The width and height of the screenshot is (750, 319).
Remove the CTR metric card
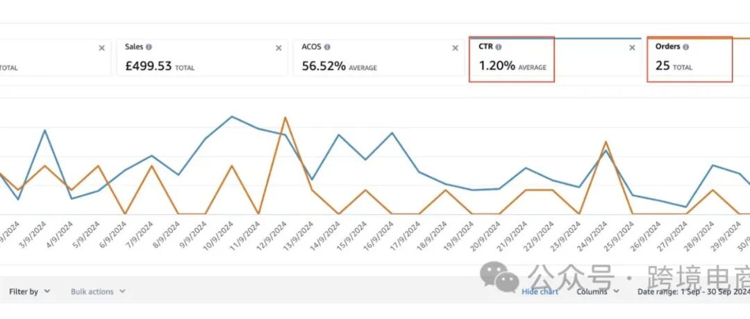pos(633,48)
